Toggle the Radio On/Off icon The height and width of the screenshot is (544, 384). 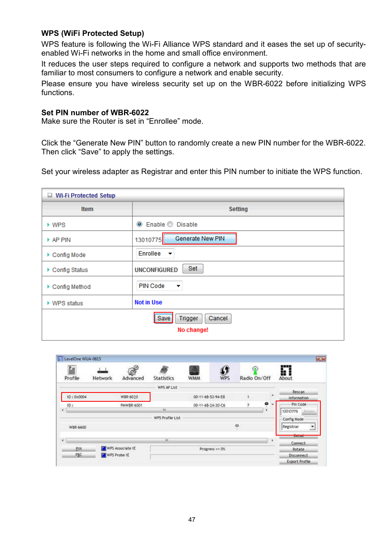[255, 373]
